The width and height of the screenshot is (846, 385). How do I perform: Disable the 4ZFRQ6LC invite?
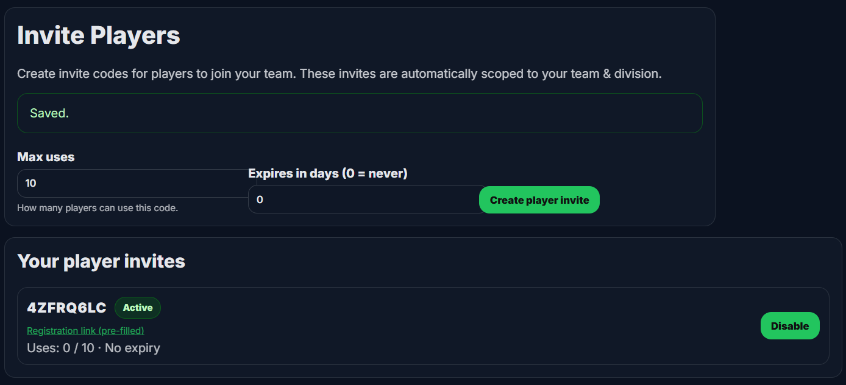pos(789,326)
